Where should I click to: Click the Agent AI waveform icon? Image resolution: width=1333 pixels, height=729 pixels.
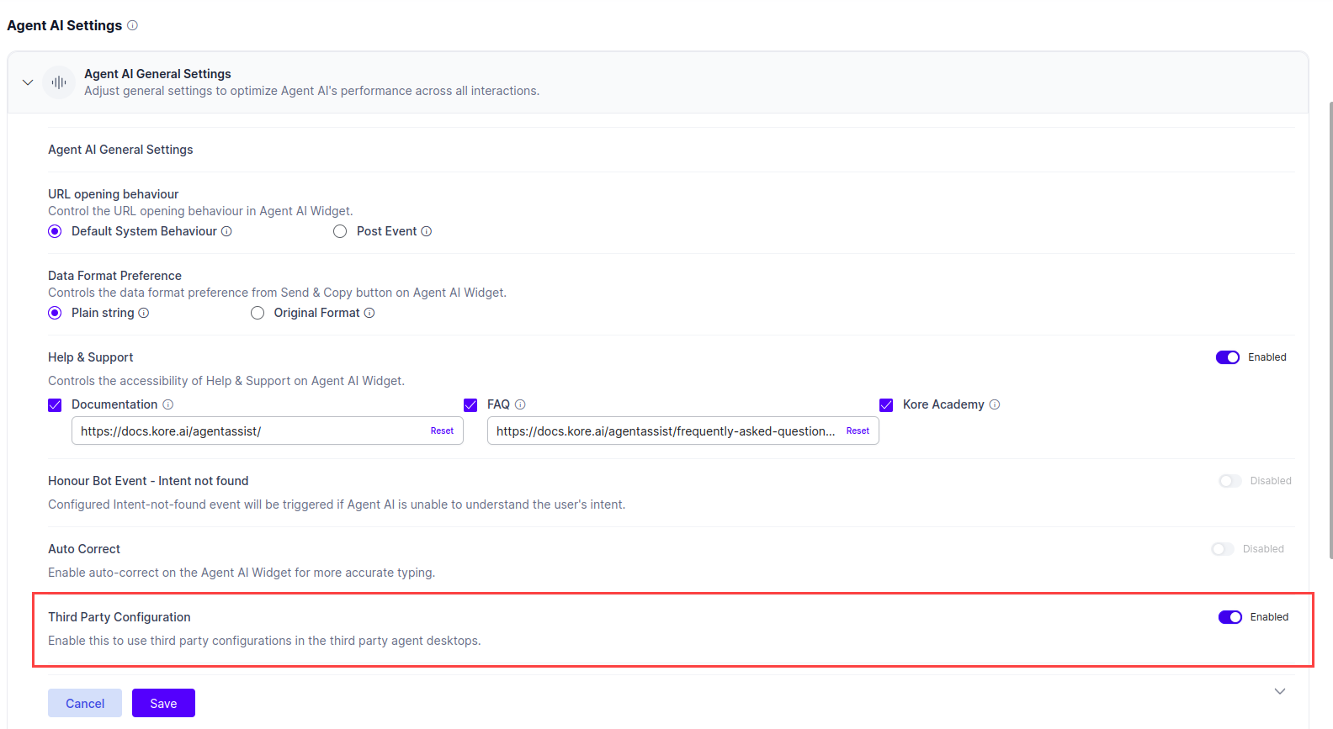(59, 82)
